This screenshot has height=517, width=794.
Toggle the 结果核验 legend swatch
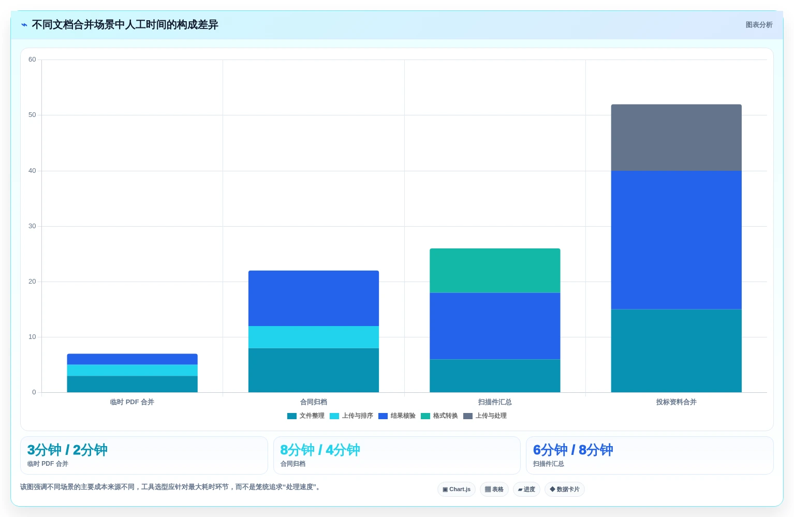[383, 416]
